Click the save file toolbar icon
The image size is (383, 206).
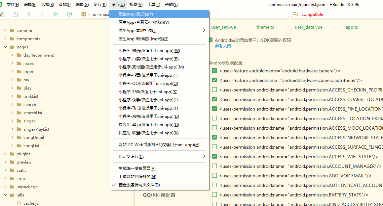click(15, 14)
